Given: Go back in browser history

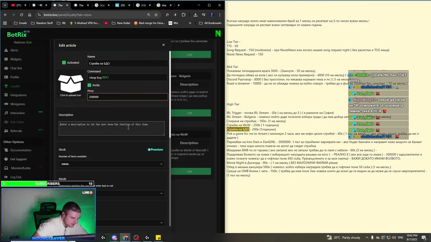Looking at the screenshot, I should click(5, 15).
